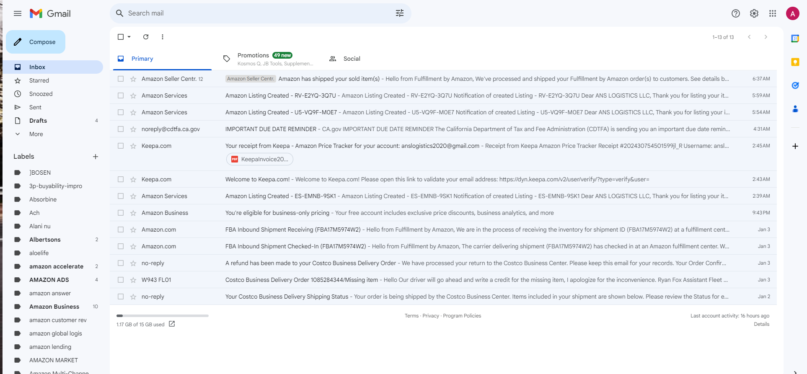Select the Keepa receipt email checkbox

coord(121,146)
